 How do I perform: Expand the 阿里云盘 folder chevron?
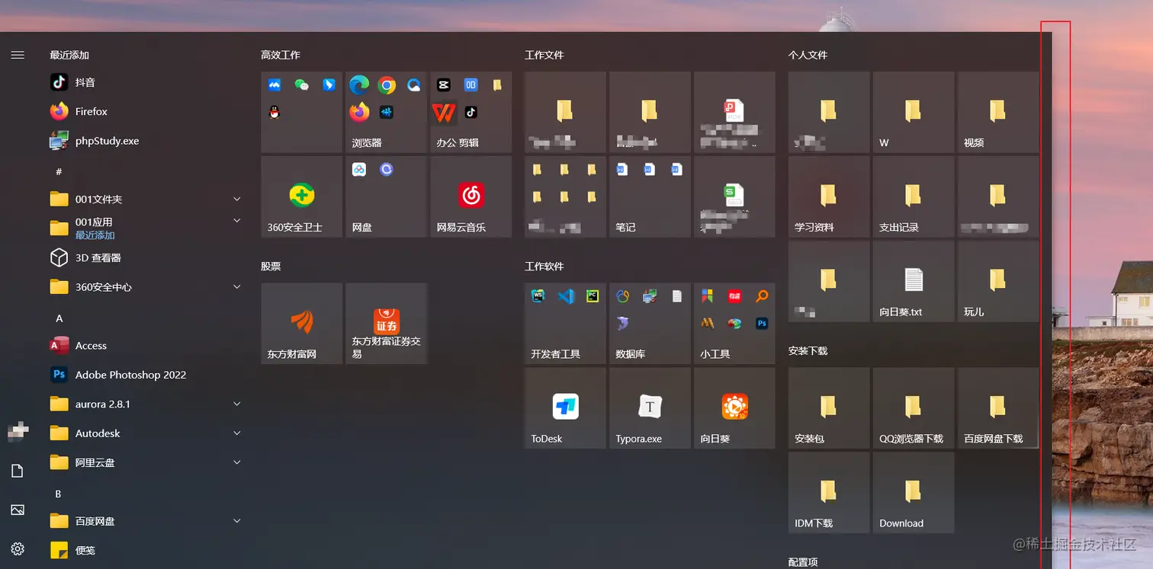(236, 462)
